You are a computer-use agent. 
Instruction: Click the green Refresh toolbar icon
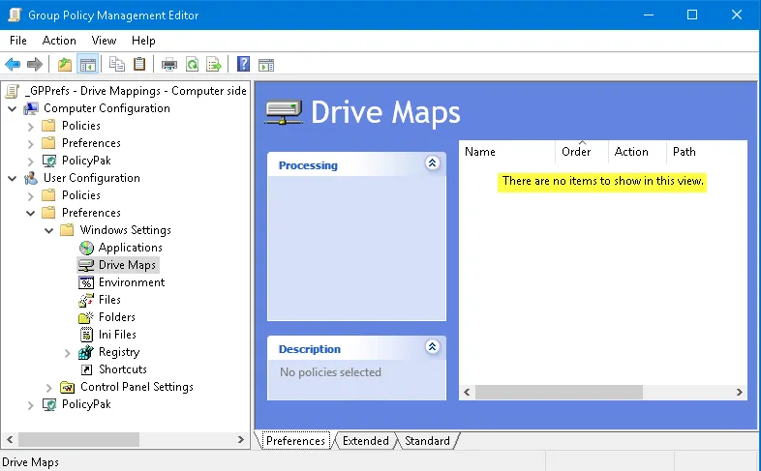(x=192, y=65)
